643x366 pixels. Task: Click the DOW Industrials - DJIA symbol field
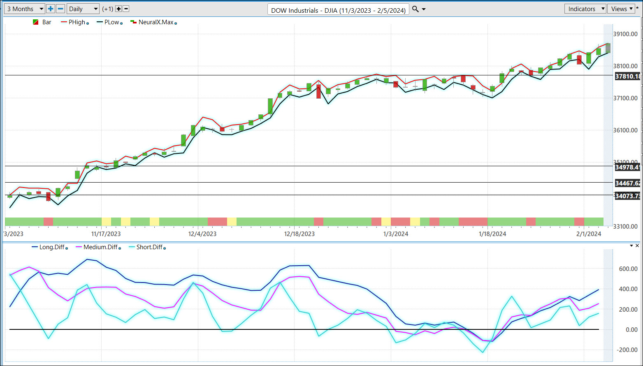pyautogui.click(x=338, y=10)
